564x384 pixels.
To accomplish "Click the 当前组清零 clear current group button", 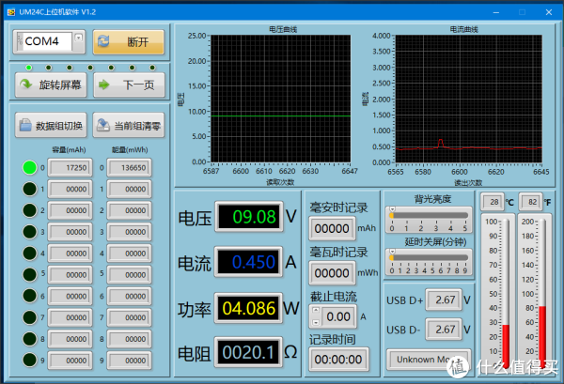I will (129, 126).
